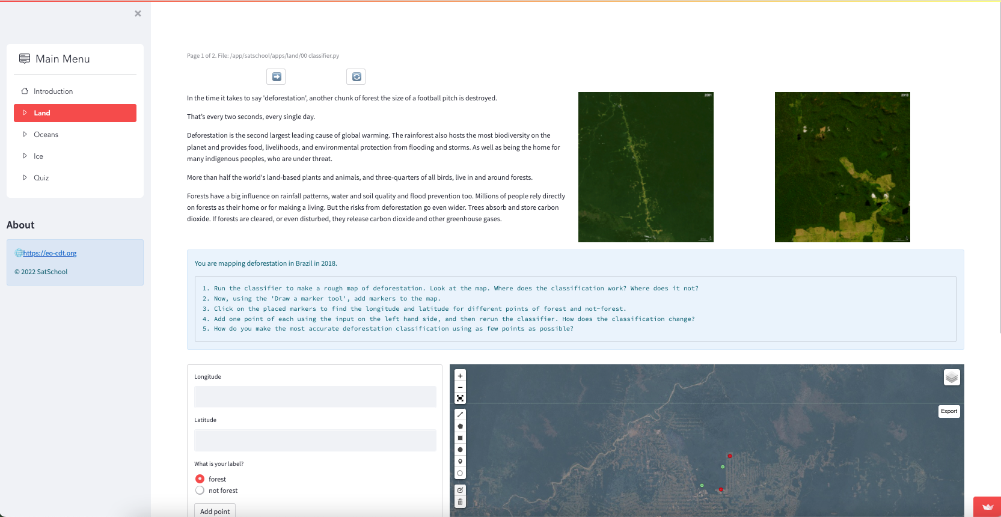The height and width of the screenshot is (517, 1001).
Task: Toggle fullscreen map view
Action: coord(460,399)
